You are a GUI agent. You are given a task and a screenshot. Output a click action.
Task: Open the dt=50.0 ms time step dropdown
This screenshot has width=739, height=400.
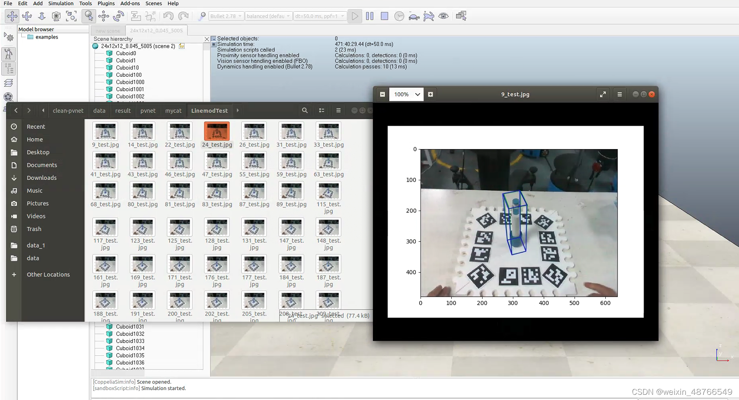319,16
